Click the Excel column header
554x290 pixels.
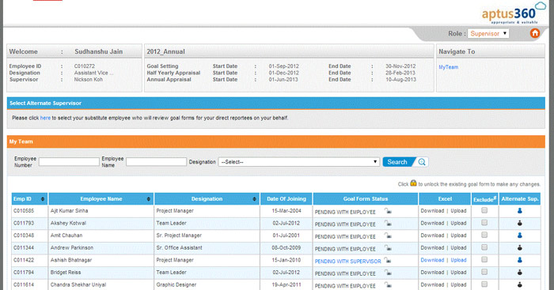(445, 199)
